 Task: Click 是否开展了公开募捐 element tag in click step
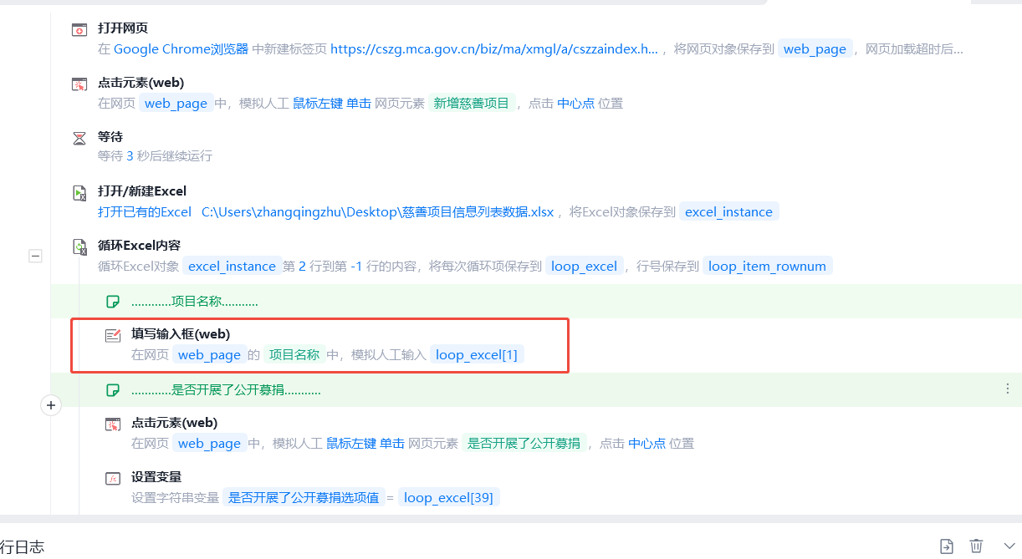pyautogui.click(x=524, y=444)
